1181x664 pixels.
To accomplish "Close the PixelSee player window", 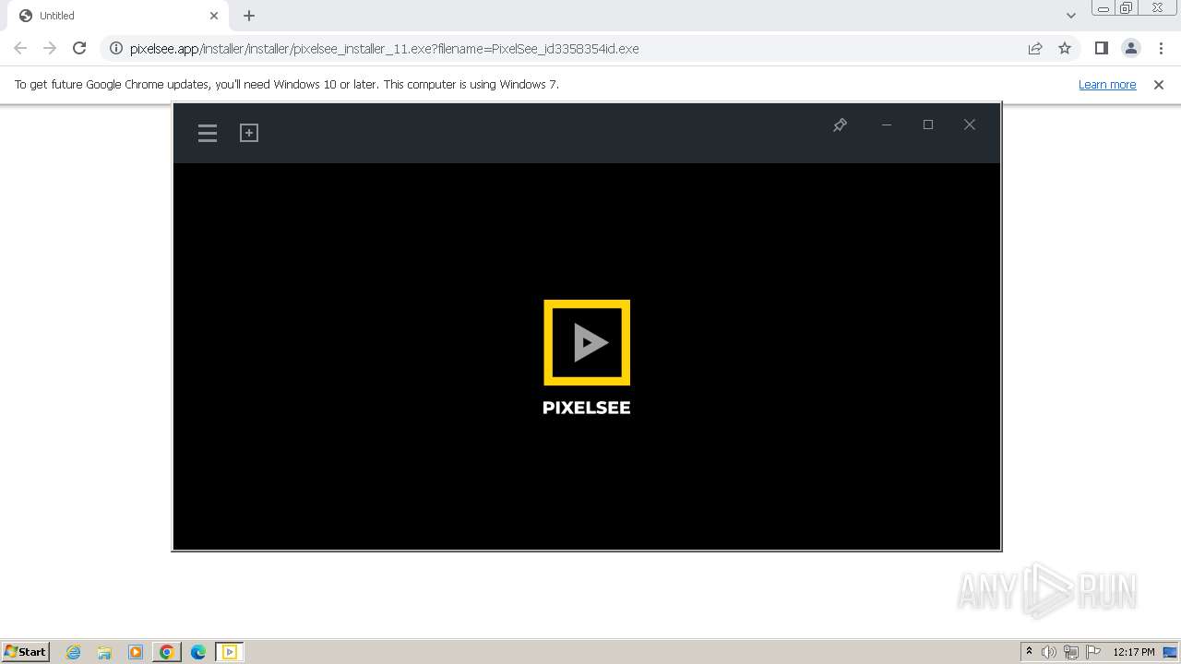I will pos(970,125).
